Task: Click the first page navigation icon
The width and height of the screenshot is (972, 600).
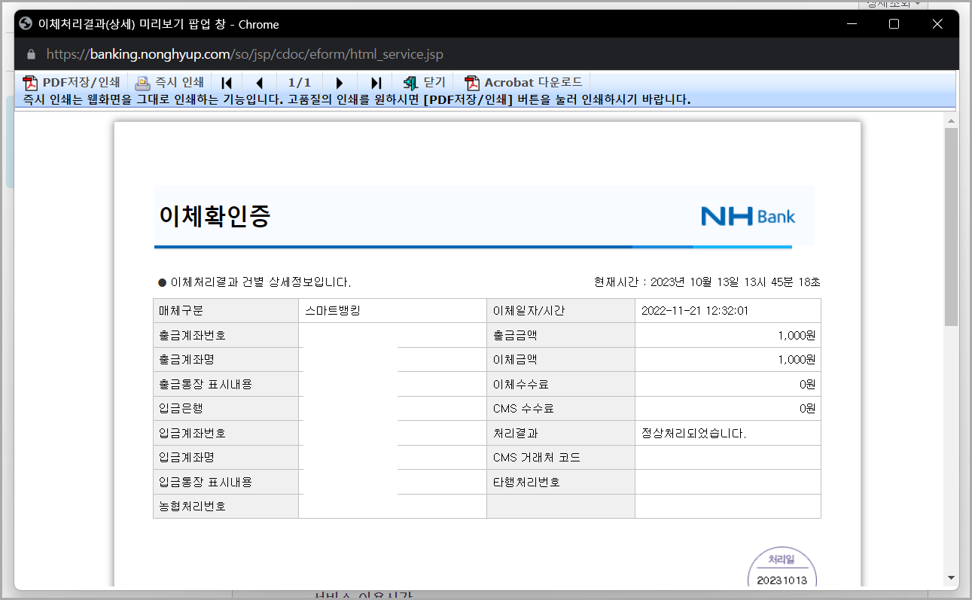Action: click(227, 83)
